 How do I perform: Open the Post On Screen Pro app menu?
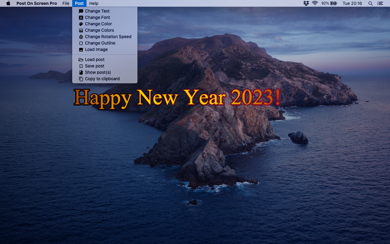[x=37, y=3]
